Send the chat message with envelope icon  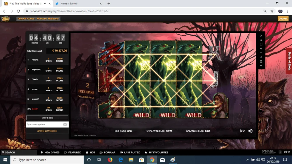[65, 124]
